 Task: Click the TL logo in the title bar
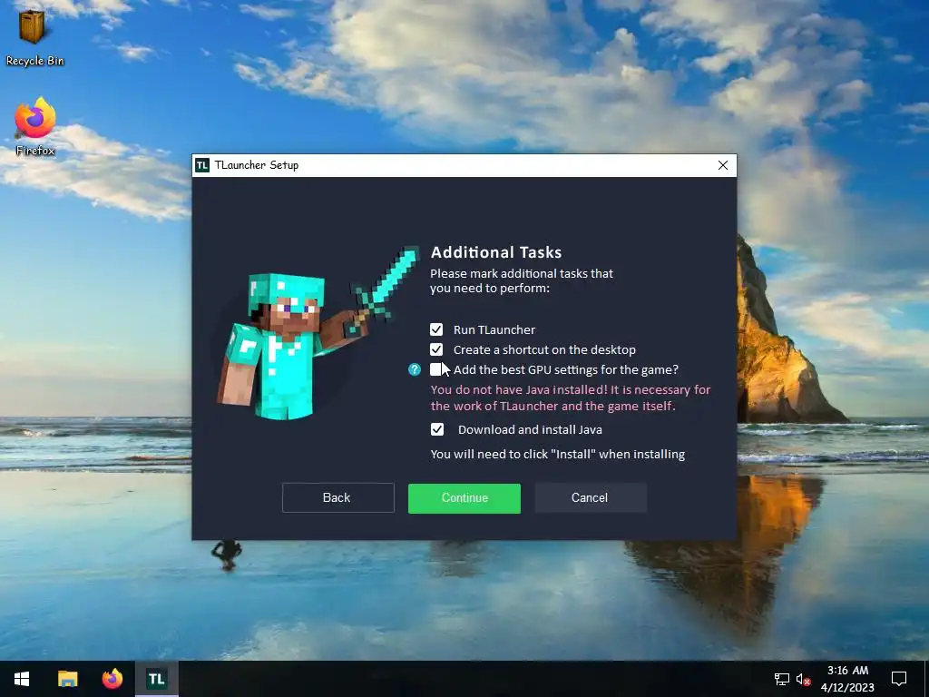pos(202,165)
